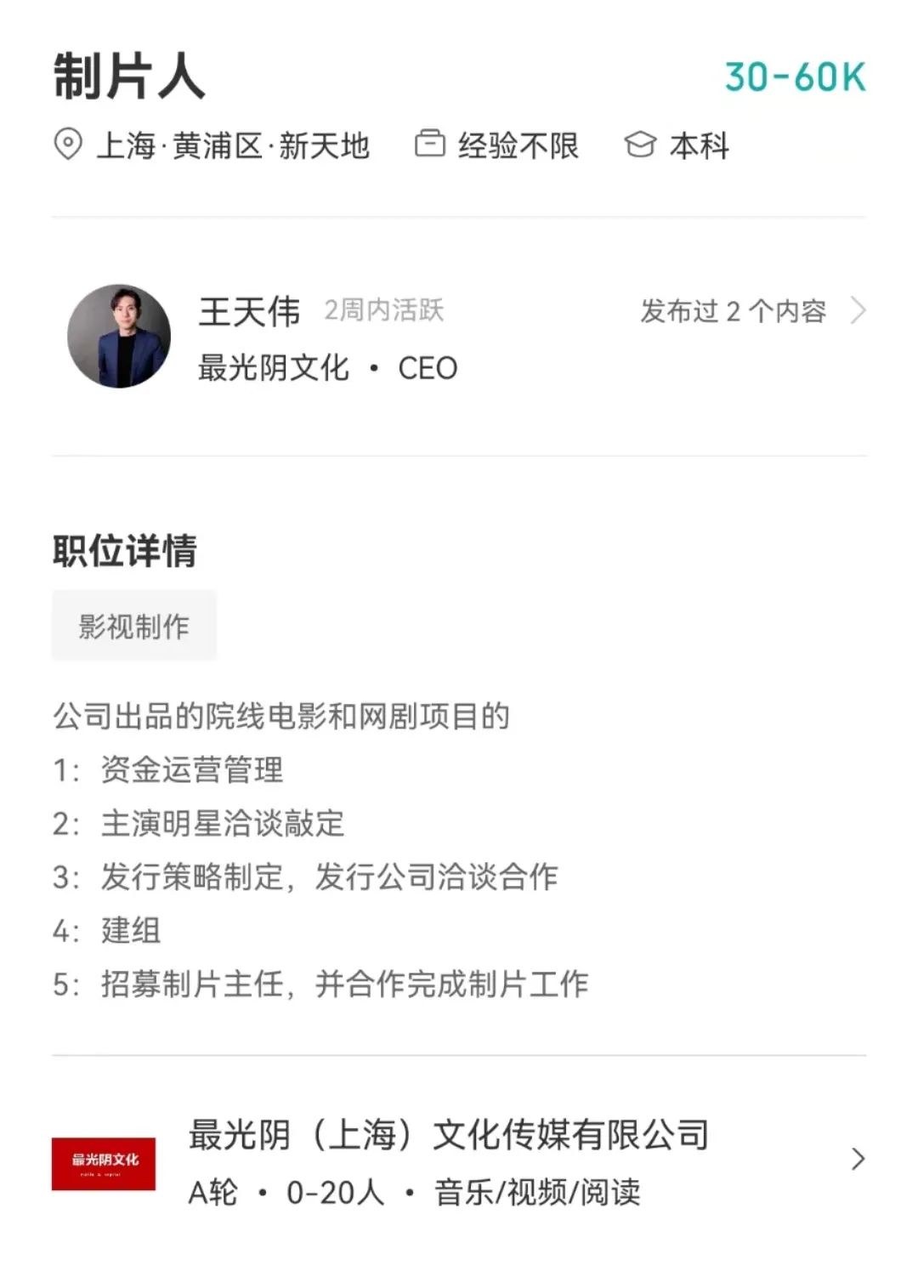Viewport: 918px width, 1265px height.
Task: Open 最光阴(上海)文化传媒有限公司 company name
Action: tap(449, 1134)
